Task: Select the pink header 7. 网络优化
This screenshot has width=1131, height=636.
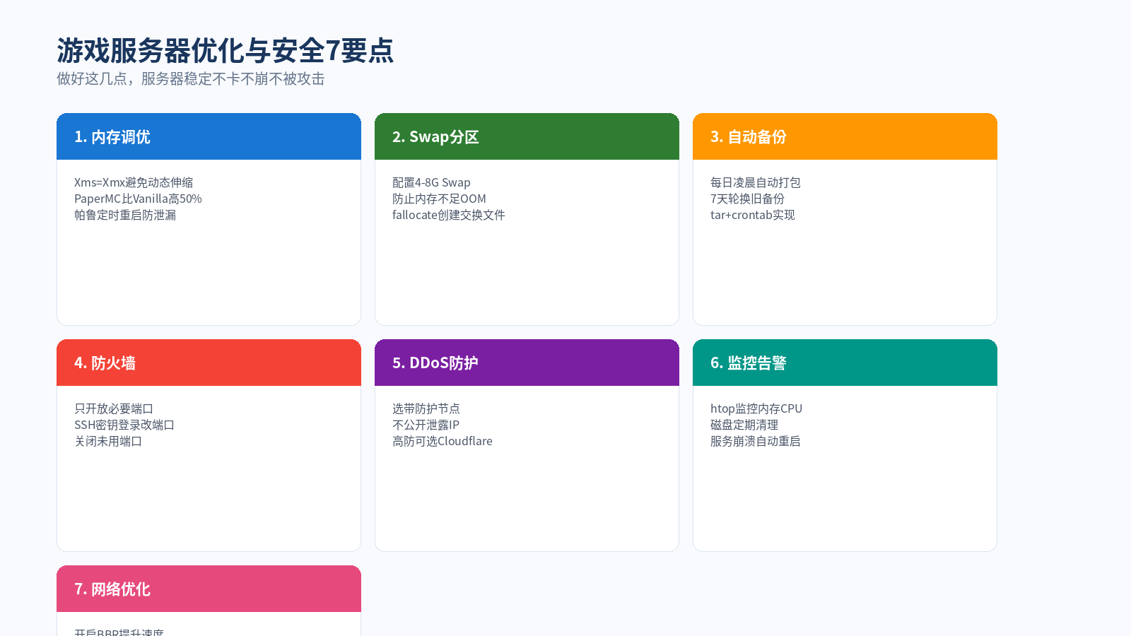Action: [209, 589]
